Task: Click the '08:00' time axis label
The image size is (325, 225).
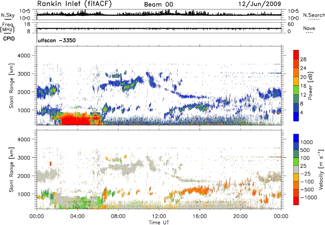Action: pos(118,216)
